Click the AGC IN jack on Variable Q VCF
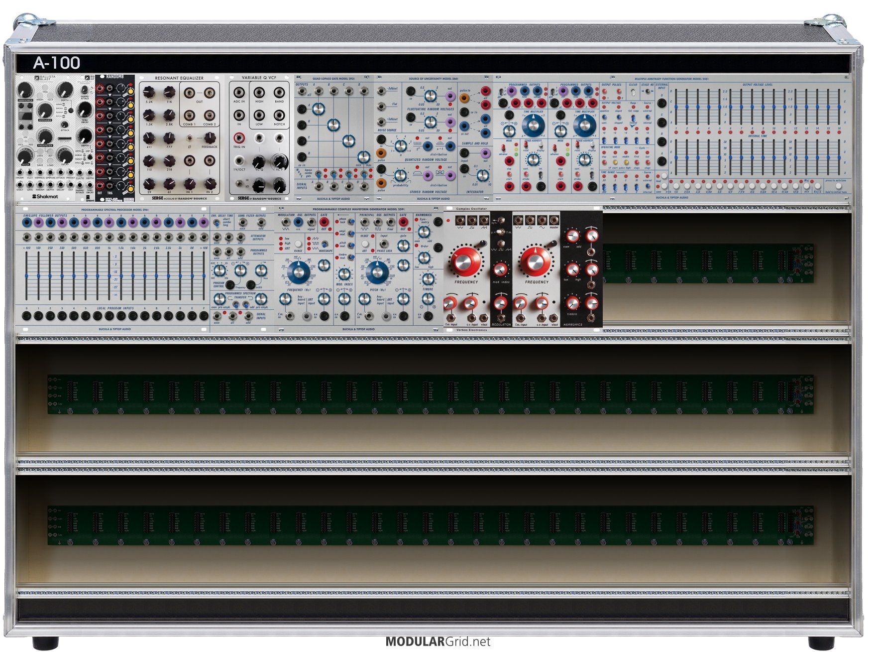 239,92
